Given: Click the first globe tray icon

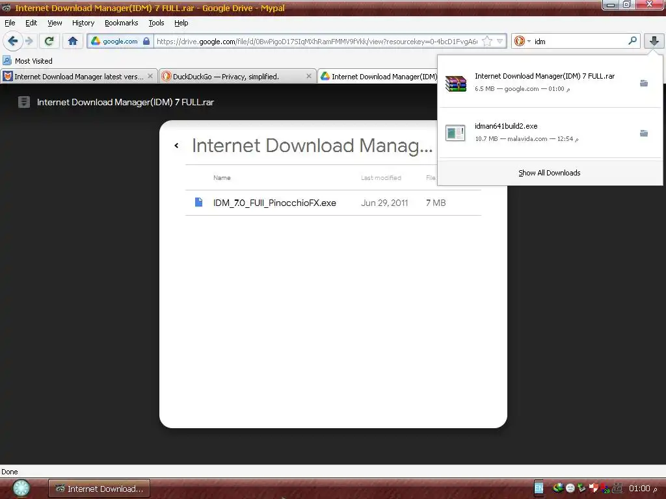Looking at the screenshot, I should pos(558,488).
